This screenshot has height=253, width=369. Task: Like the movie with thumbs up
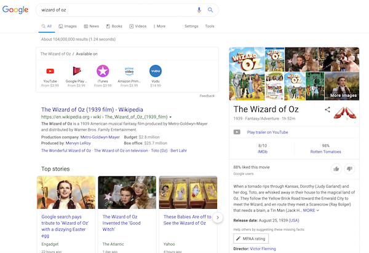[336, 169]
